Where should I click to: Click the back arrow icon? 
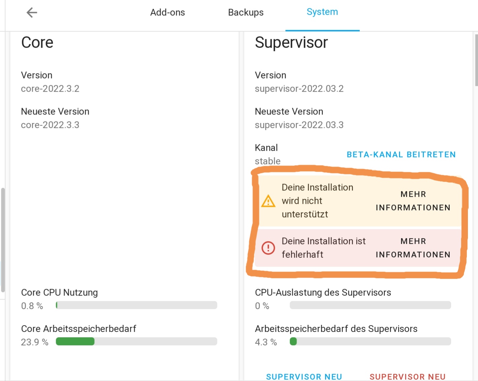point(32,13)
